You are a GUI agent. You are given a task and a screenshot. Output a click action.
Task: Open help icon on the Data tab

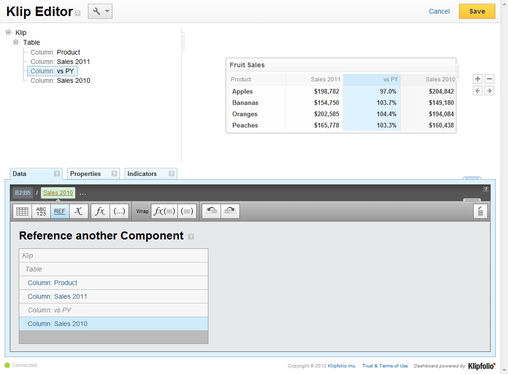tap(57, 174)
